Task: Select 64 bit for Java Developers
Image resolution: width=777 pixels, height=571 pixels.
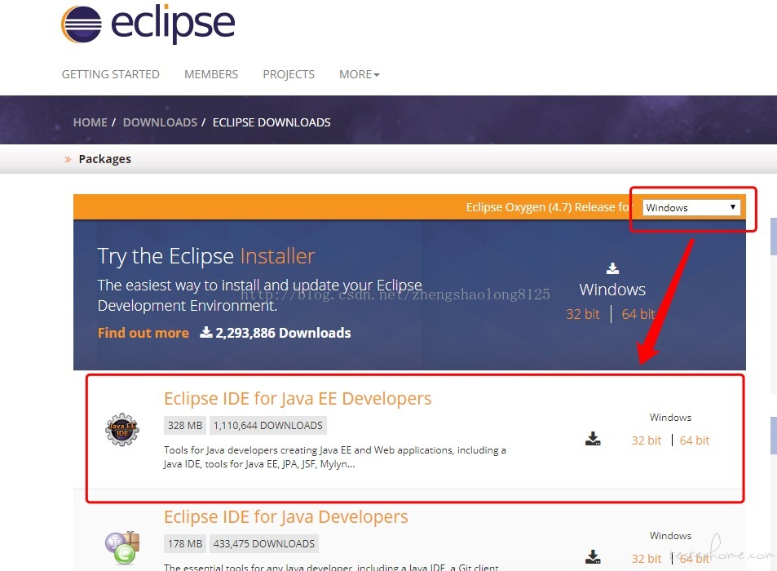Action: tap(695, 559)
